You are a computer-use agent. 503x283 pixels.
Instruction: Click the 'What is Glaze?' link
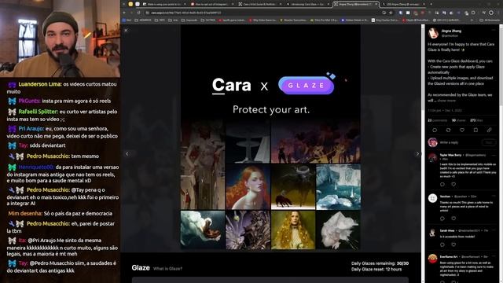coord(167,269)
